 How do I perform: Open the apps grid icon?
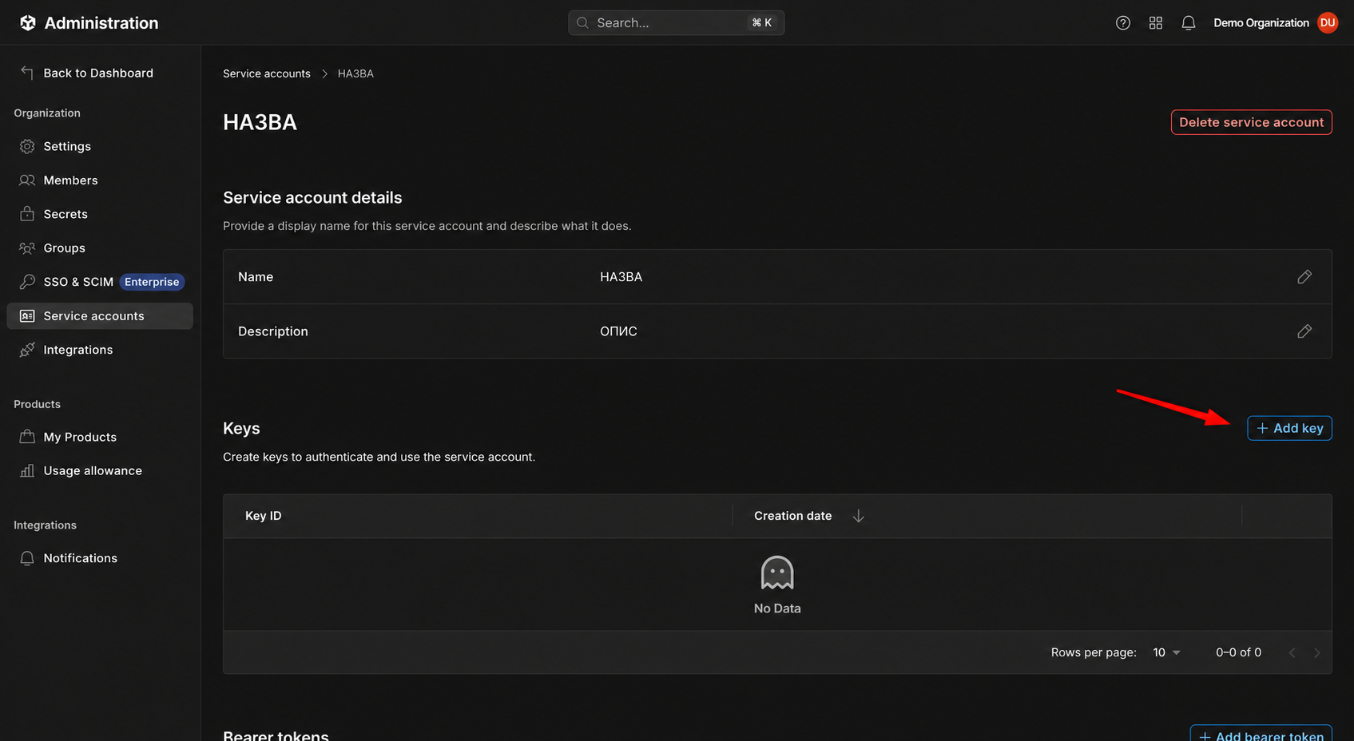coord(1156,23)
